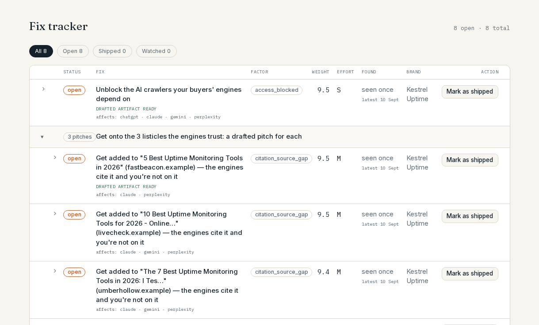Open the Watched 0 tab
This screenshot has width=539, height=325.
tap(157, 51)
